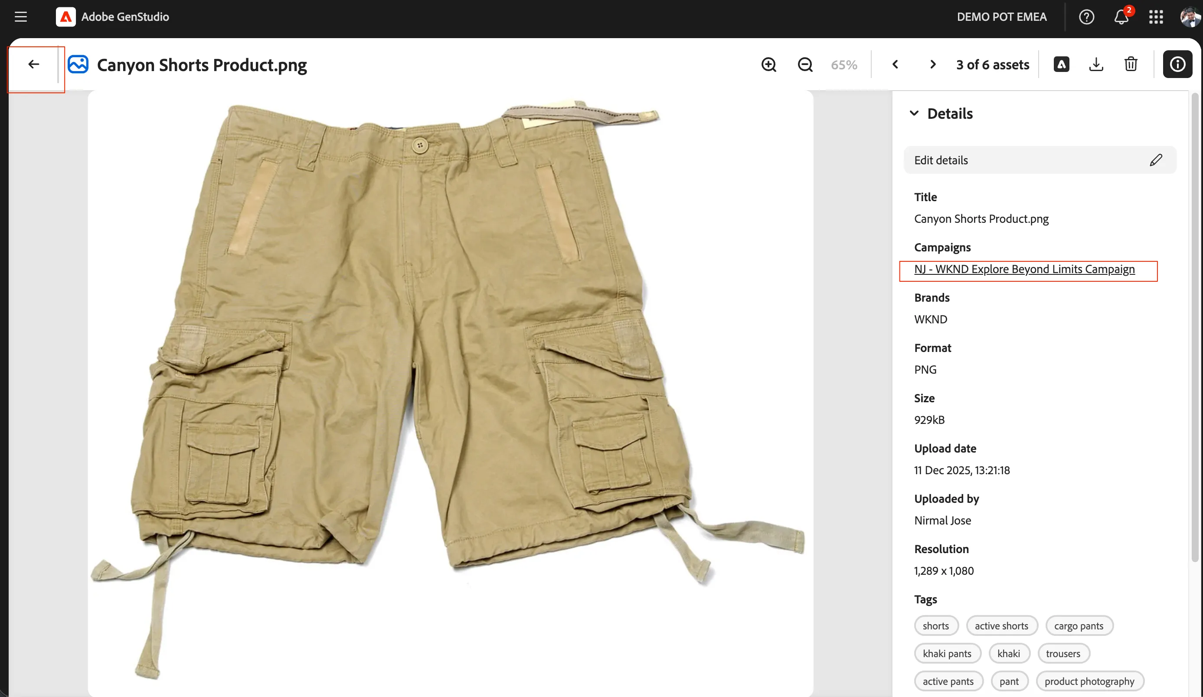The image size is (1203, 697).
Task: Select the product photography tag
Action: point(1089,681)
